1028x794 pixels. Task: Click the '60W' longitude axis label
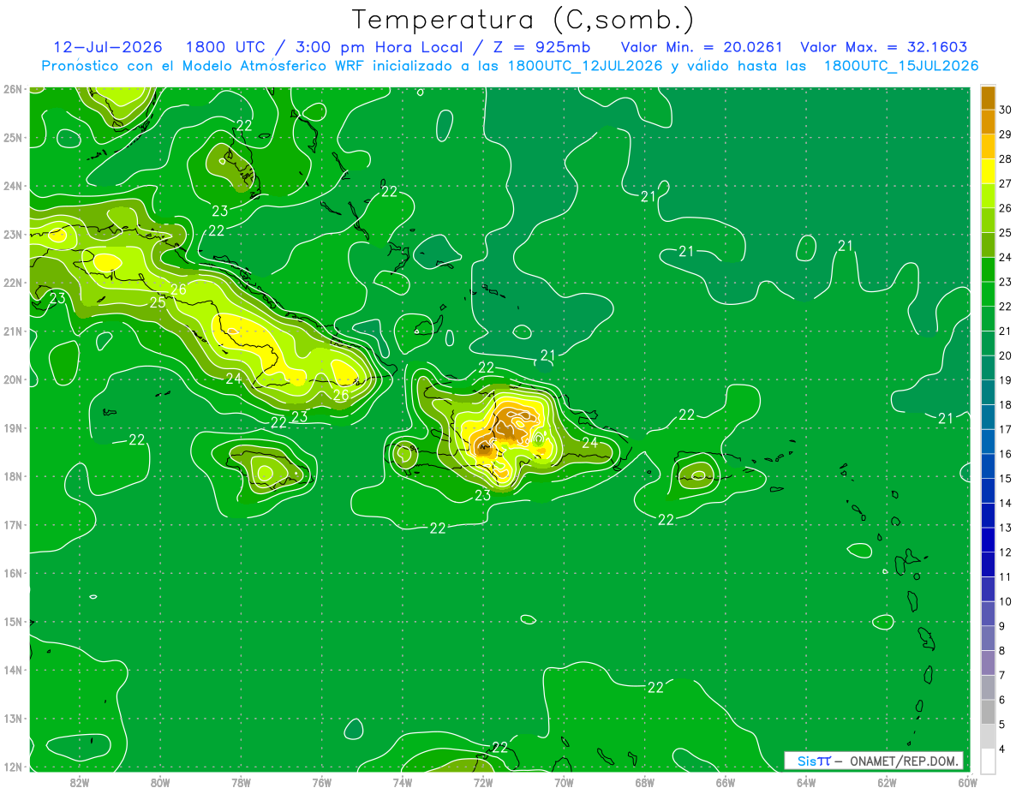(967, 782)
